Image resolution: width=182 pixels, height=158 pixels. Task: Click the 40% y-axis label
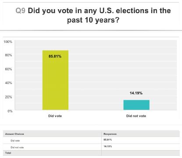point(8,83)
